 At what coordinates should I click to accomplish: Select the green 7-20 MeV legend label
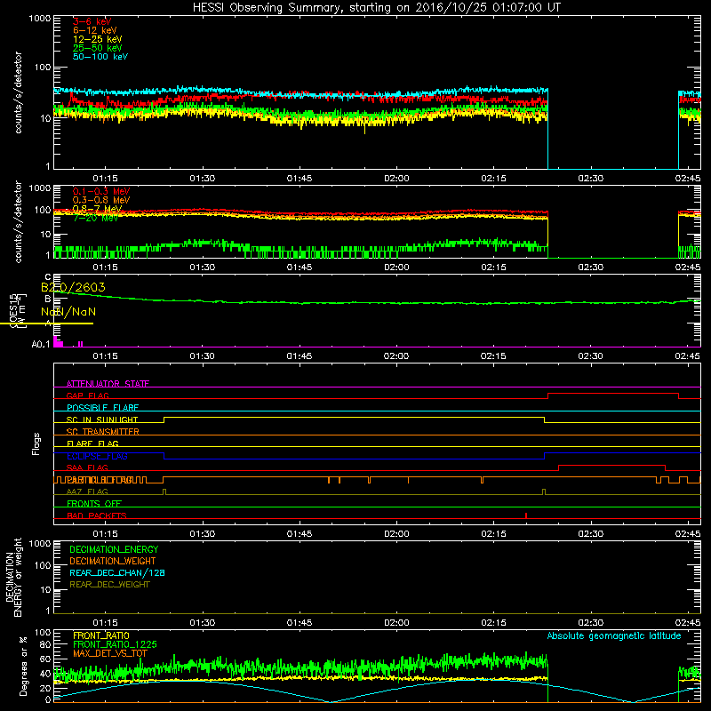click(x=96, y=218)
